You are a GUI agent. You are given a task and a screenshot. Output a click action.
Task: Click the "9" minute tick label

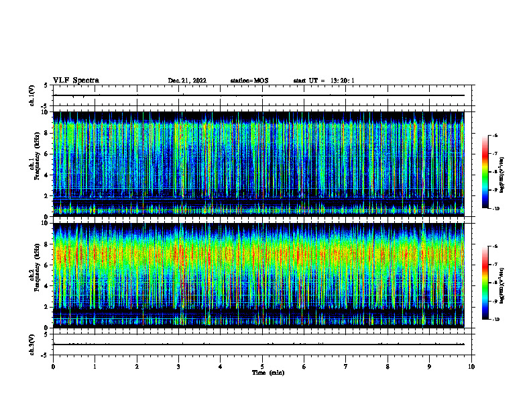coord(429,367)
